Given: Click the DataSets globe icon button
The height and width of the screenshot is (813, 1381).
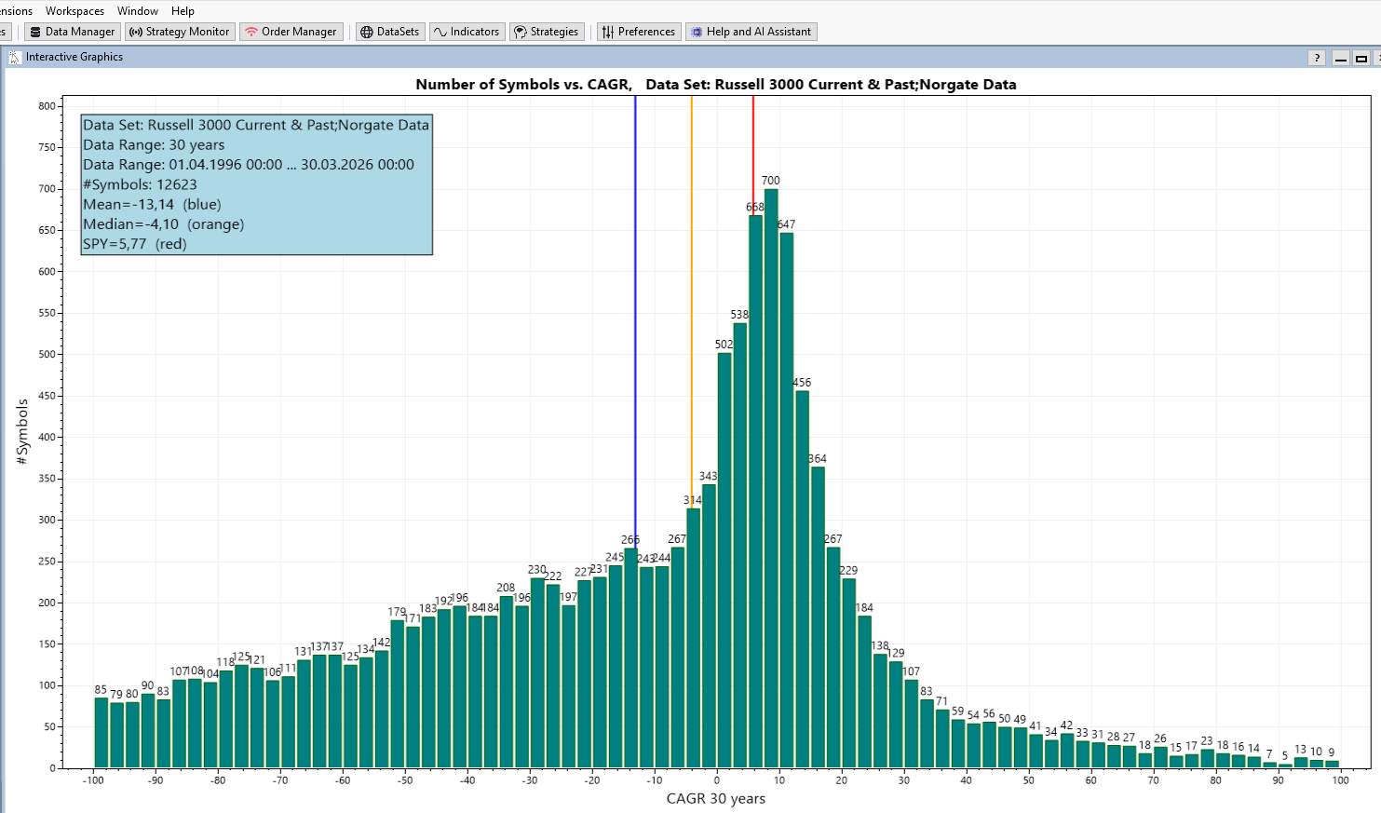Looking at the screenshot, I should (389, 32).
